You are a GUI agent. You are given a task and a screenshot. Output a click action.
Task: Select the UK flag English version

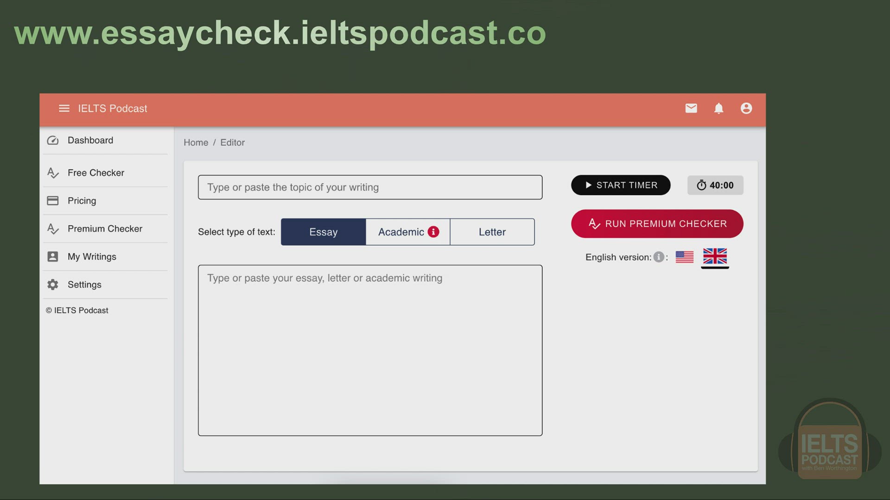click(x=715, y=256)
